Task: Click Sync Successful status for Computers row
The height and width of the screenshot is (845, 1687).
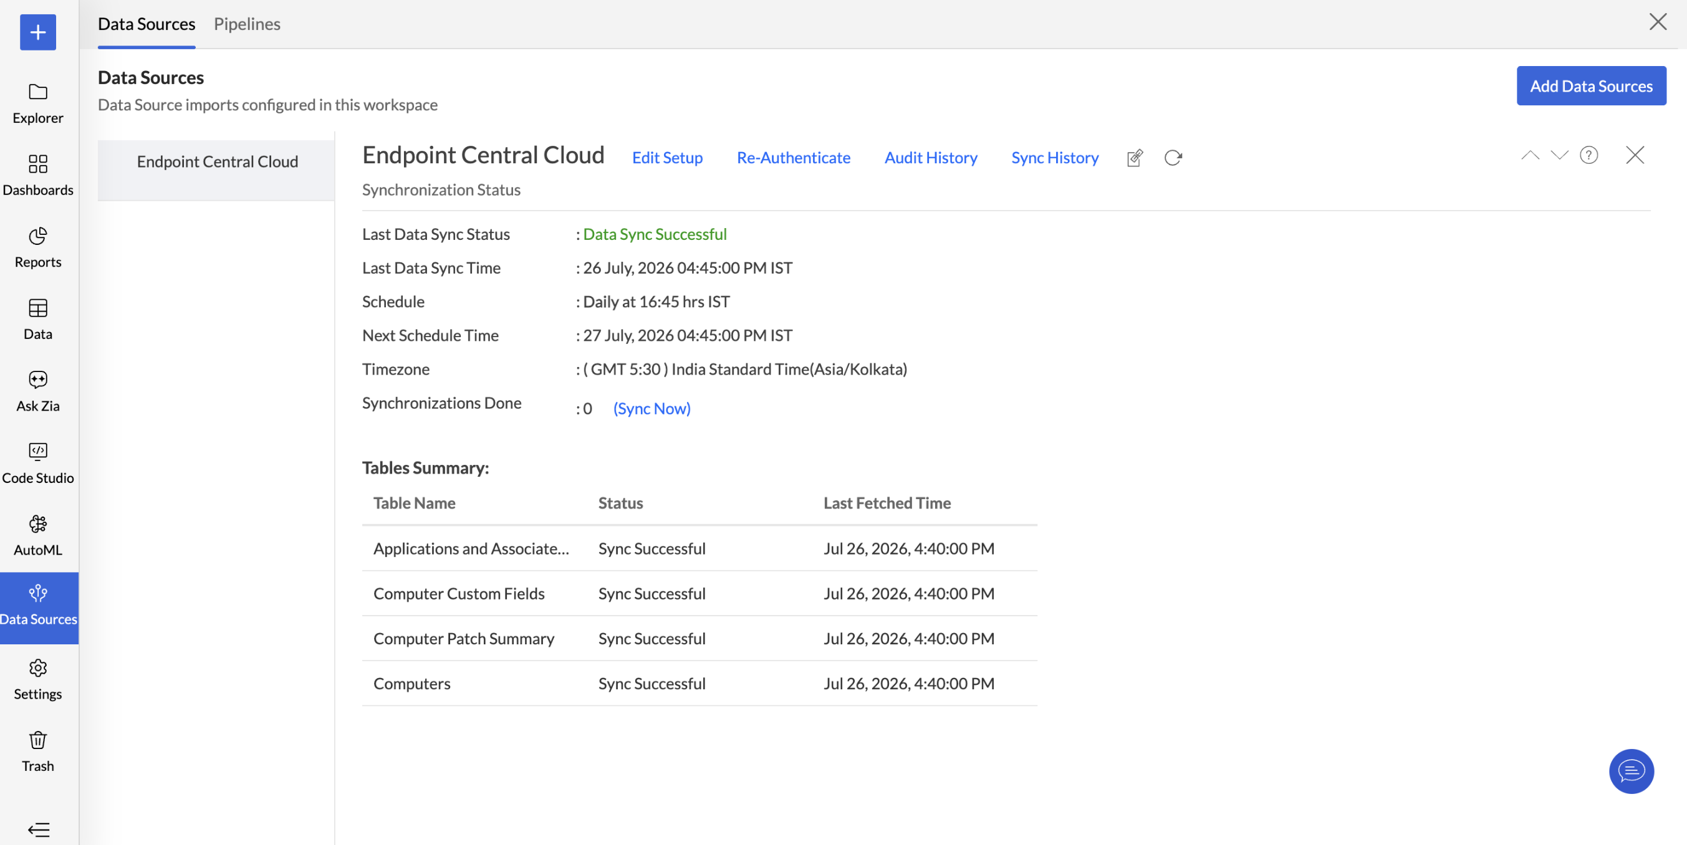Action: 652,684
